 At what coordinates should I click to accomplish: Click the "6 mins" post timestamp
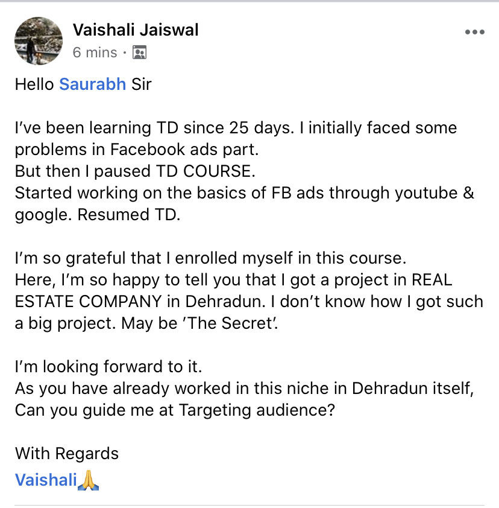[x=95, y=53]
